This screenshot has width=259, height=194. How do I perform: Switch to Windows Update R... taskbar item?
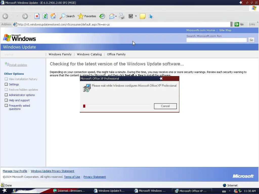tap(109, 191)
